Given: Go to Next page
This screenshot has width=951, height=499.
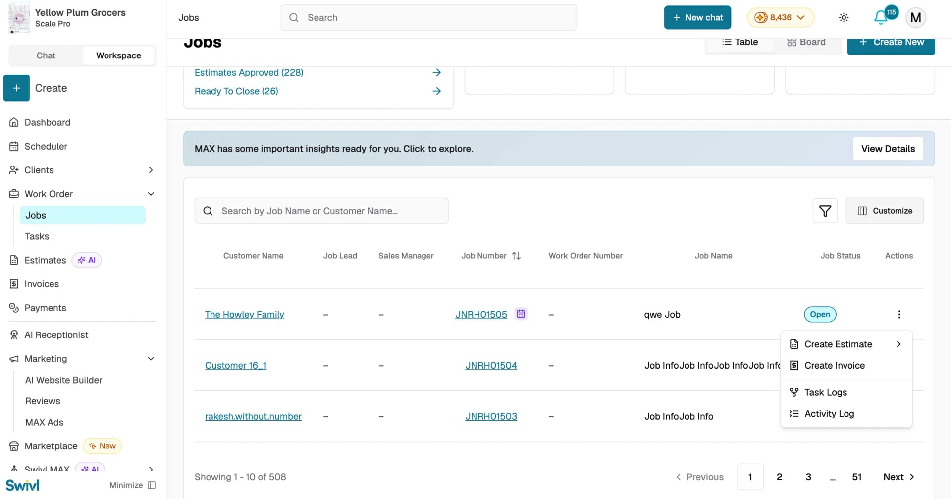Looking at the screenshot, I should click(x=898, y=477).
